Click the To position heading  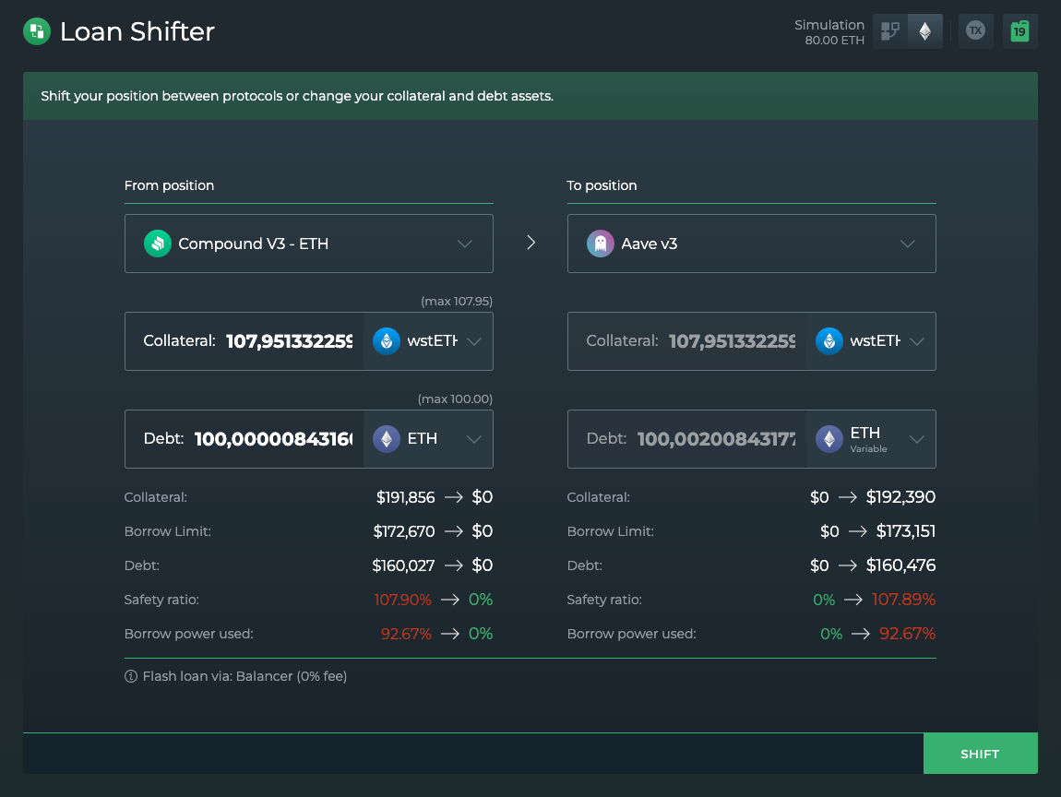pos(602,185)
